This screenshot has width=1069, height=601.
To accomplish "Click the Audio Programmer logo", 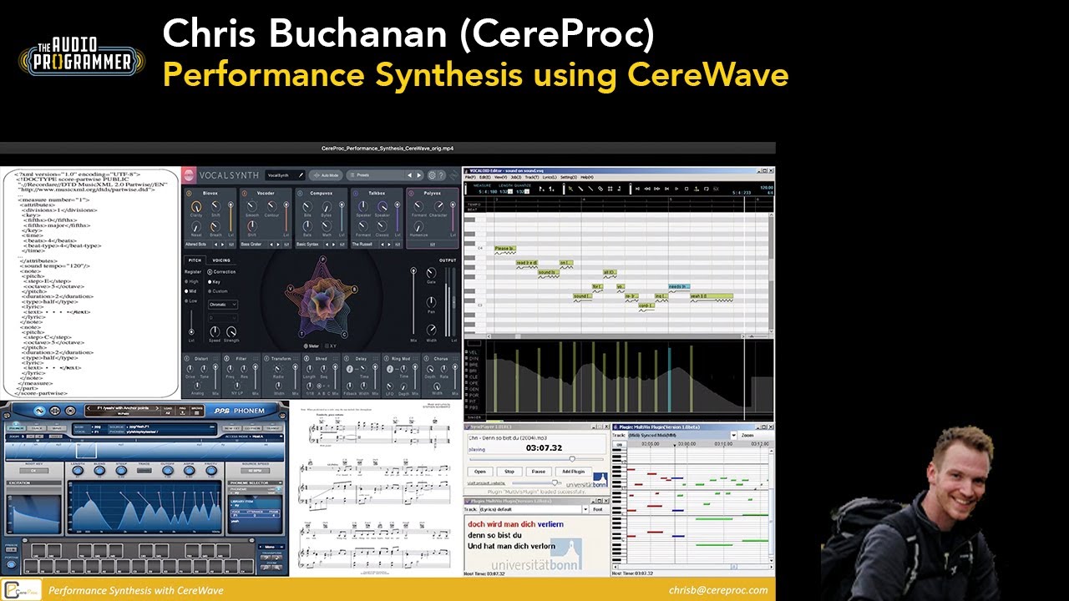I will click(81, 57).
